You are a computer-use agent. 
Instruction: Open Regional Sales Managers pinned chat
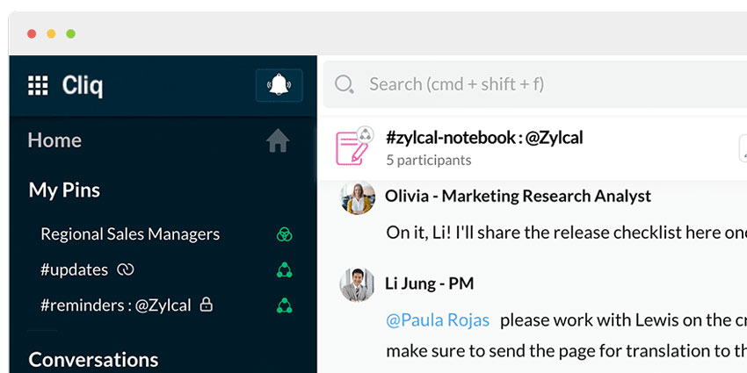coord(130,234)
